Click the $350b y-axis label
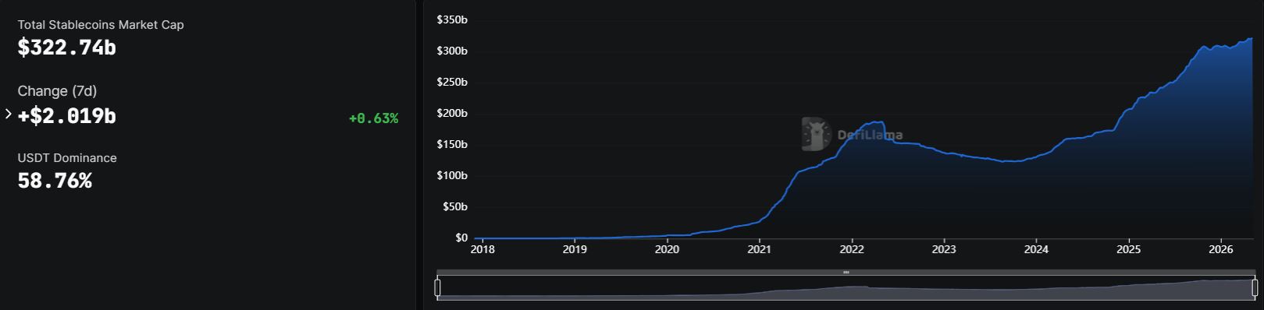Viewport: 1264px width, 310px height. click(452, 19)
